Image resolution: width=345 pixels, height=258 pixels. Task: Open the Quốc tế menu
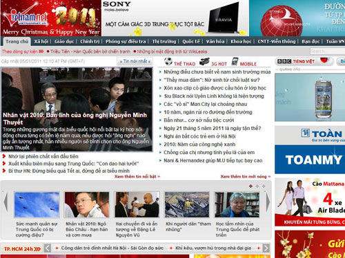click(191, 41)
